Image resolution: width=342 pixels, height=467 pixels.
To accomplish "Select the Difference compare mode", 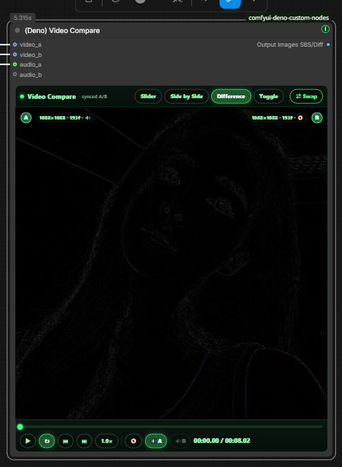I will [231, 97].
